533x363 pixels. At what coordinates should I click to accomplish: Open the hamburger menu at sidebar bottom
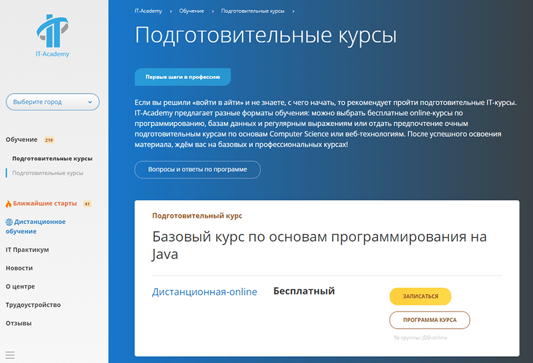(x=10, y=354)
